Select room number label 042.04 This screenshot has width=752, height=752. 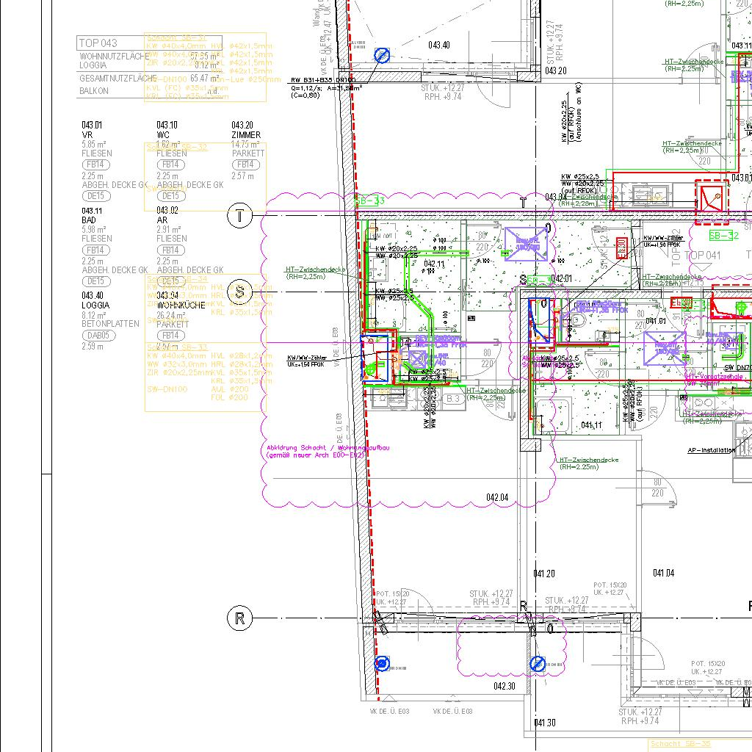pyautogui.click(x=497, y=498)
